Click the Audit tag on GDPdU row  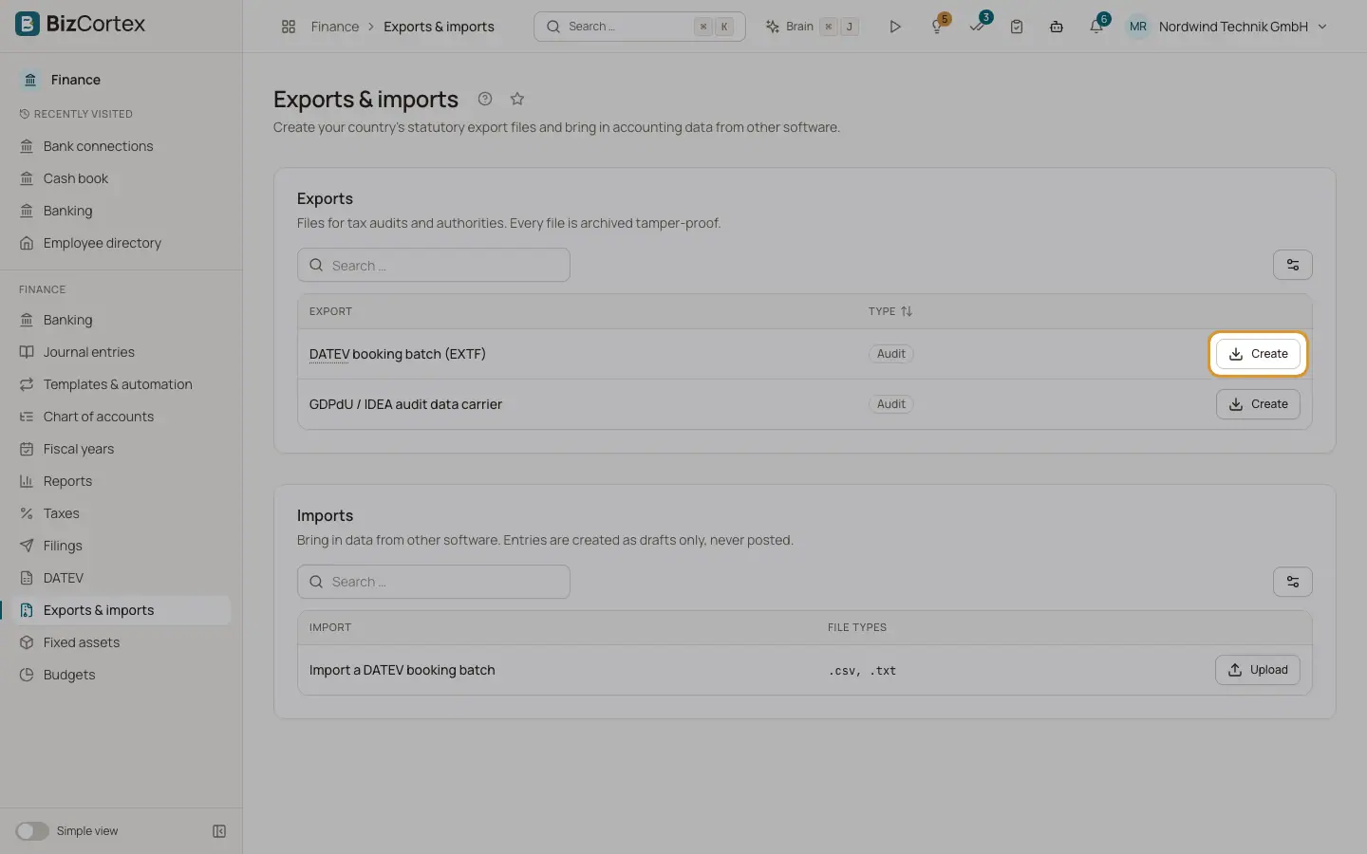pos(890,404)
